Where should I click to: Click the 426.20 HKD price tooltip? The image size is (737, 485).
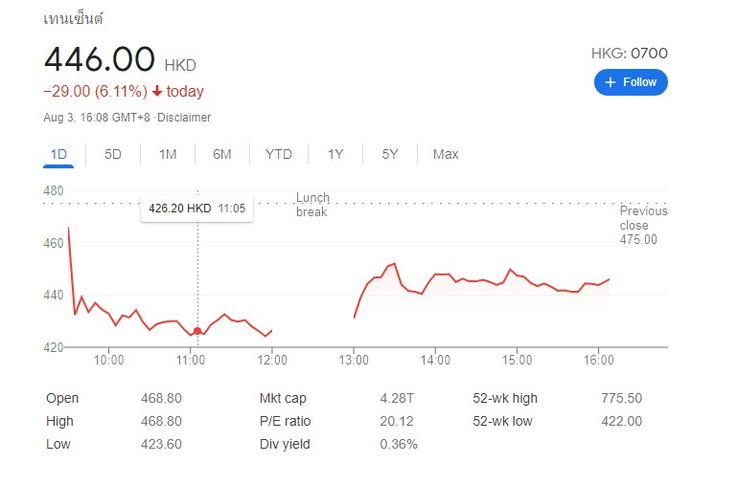tap(196, 209)
